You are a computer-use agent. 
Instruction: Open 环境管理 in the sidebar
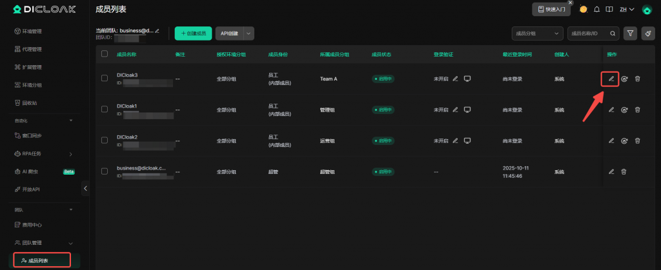coord(32,31)
